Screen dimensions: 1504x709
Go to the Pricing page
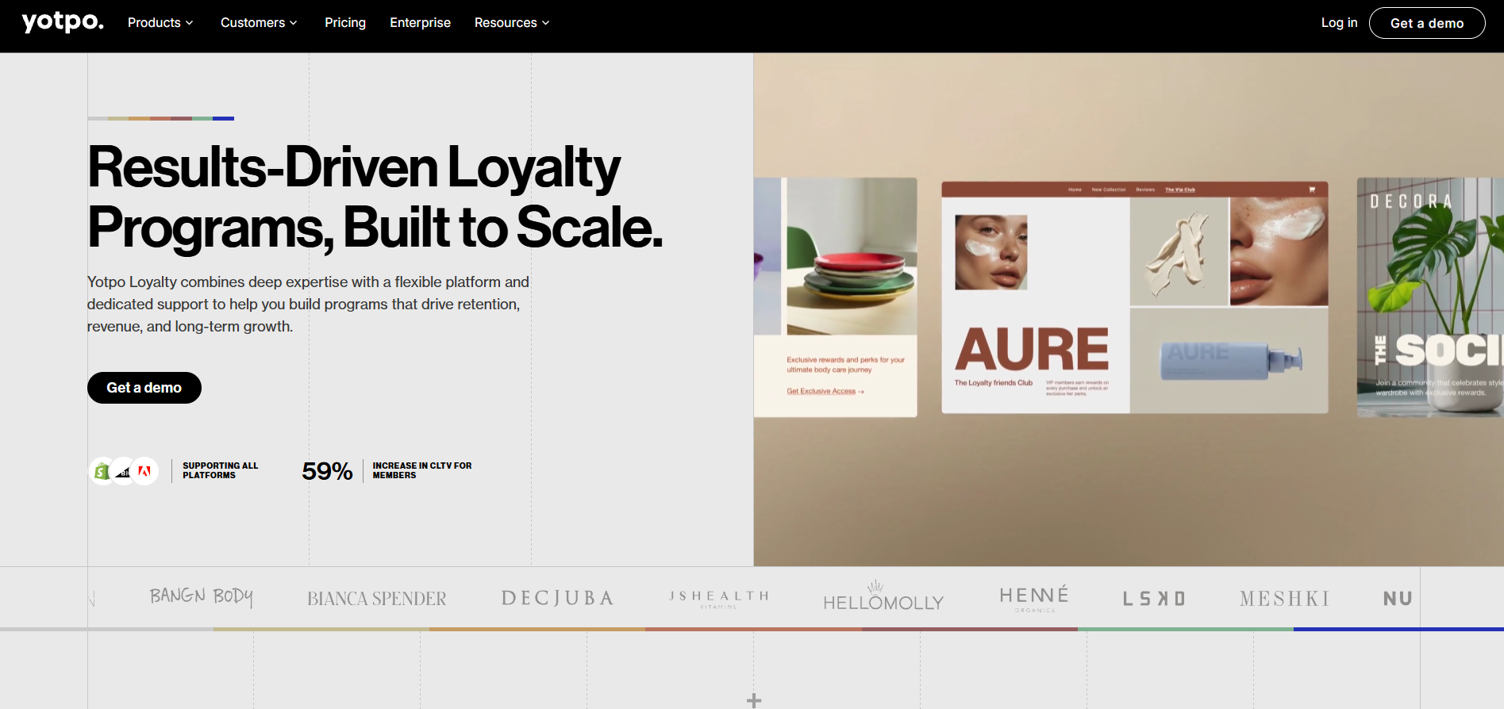click(x=345, y=23)
